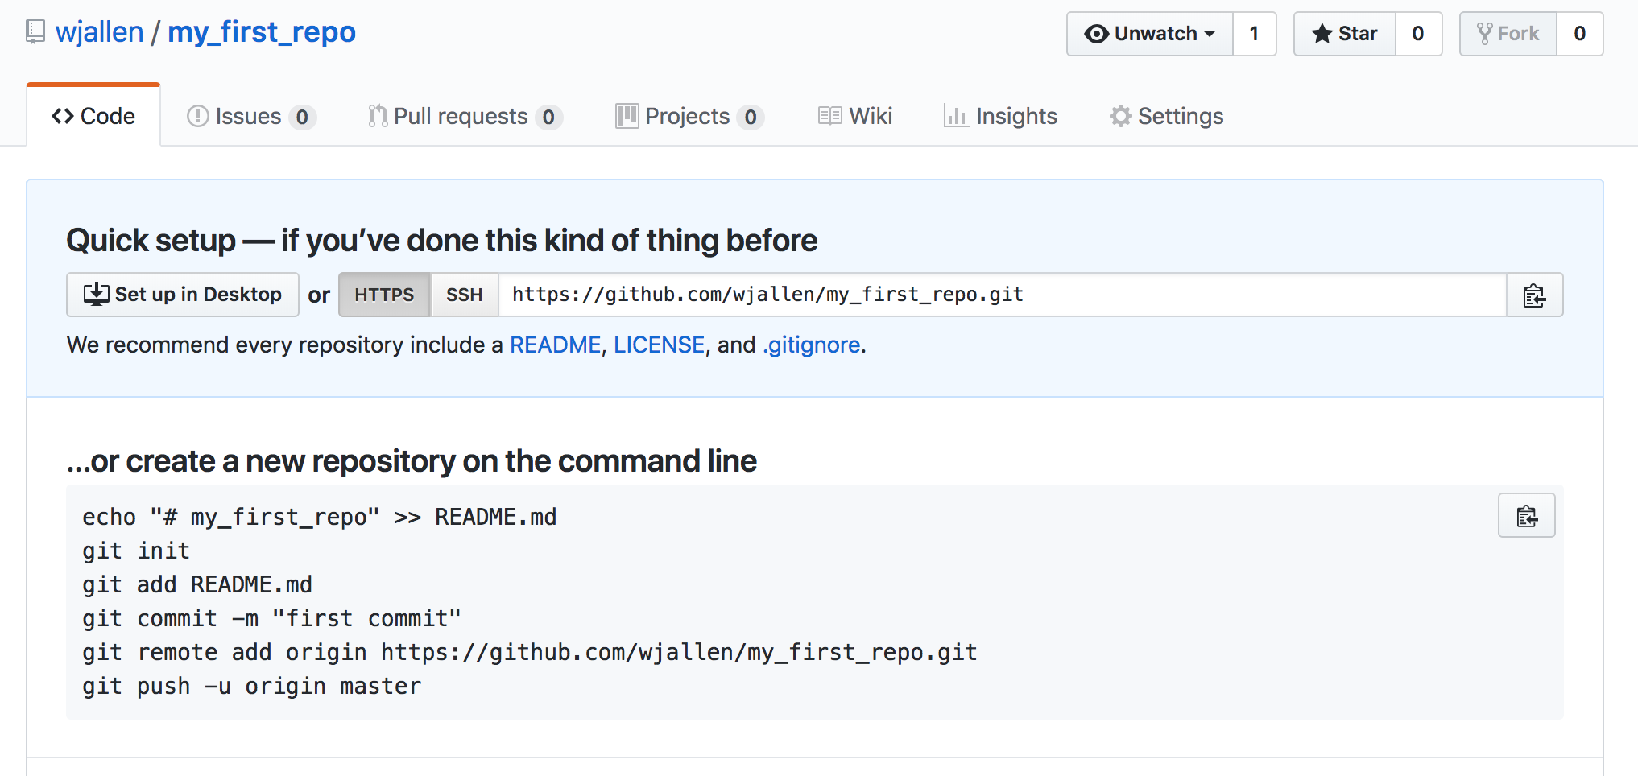Open the my_first_repo repository link
The image size is (1638, 776).
click(262, 32)
